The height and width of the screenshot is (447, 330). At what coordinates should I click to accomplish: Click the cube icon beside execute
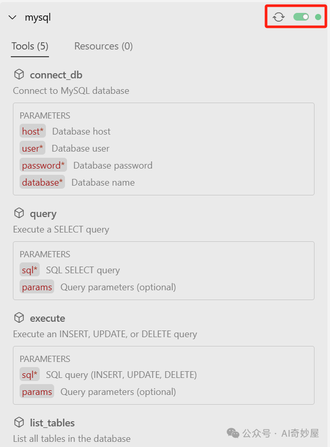(19, 318)
